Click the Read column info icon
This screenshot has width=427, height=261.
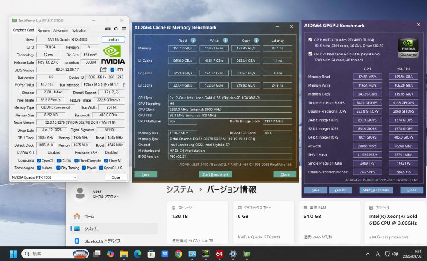[x=193, y=40]
